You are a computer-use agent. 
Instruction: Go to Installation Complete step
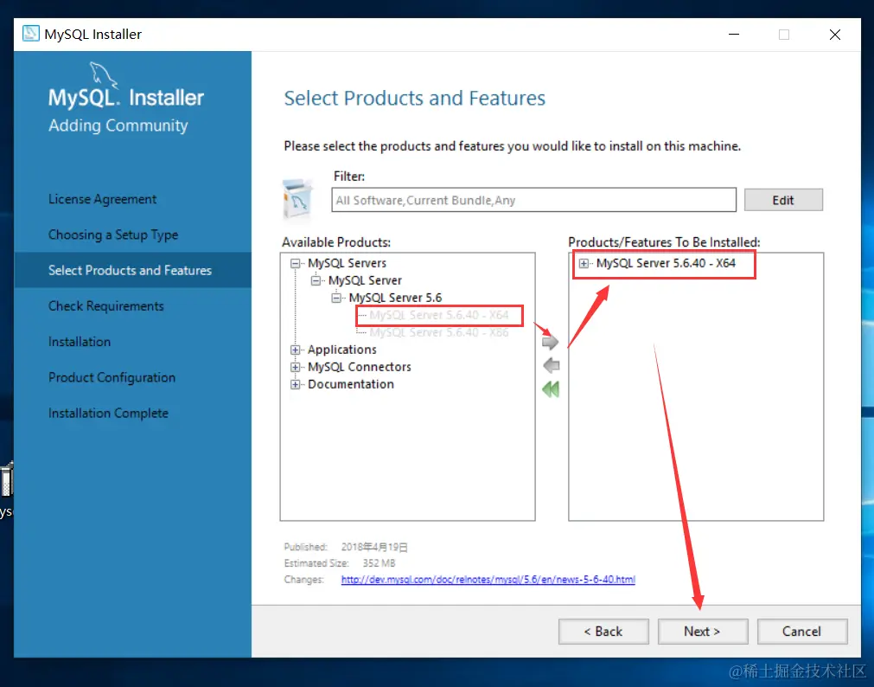pyautogui.click(x=108, y=414)
